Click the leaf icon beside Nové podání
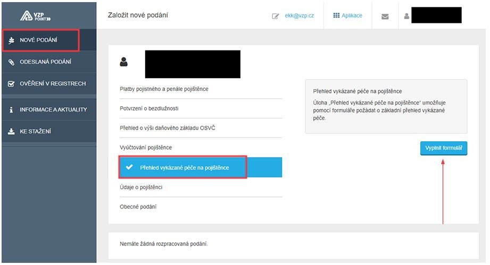 (x=11, y=40)
